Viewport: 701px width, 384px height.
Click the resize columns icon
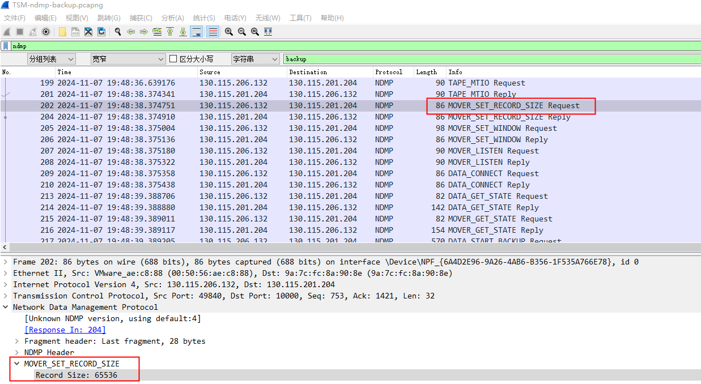coord(268,32)
